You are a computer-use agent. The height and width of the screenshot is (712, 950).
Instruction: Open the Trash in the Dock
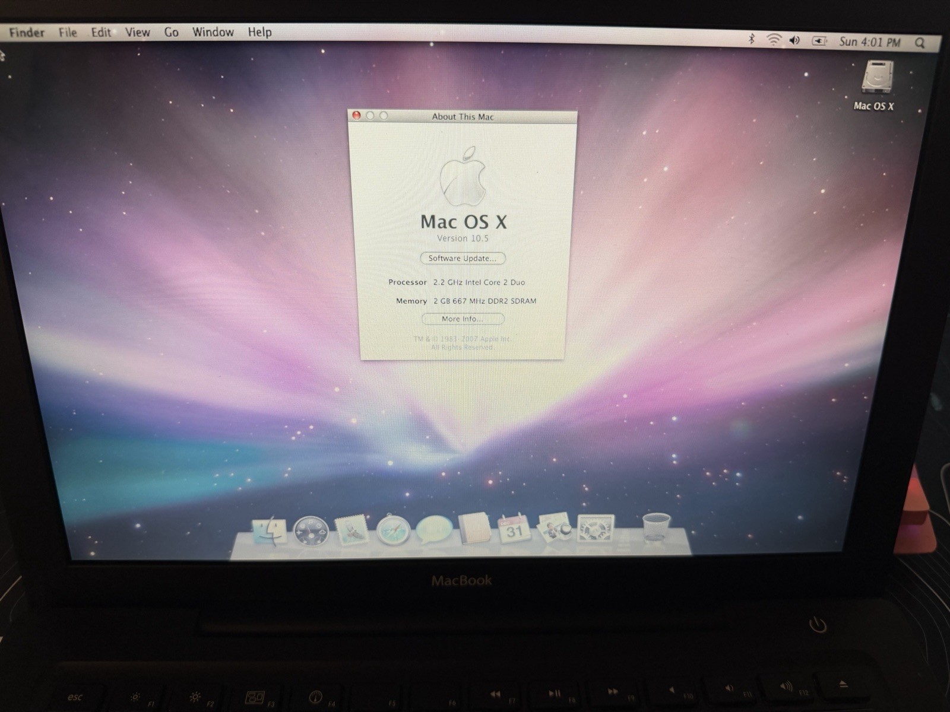655,527
